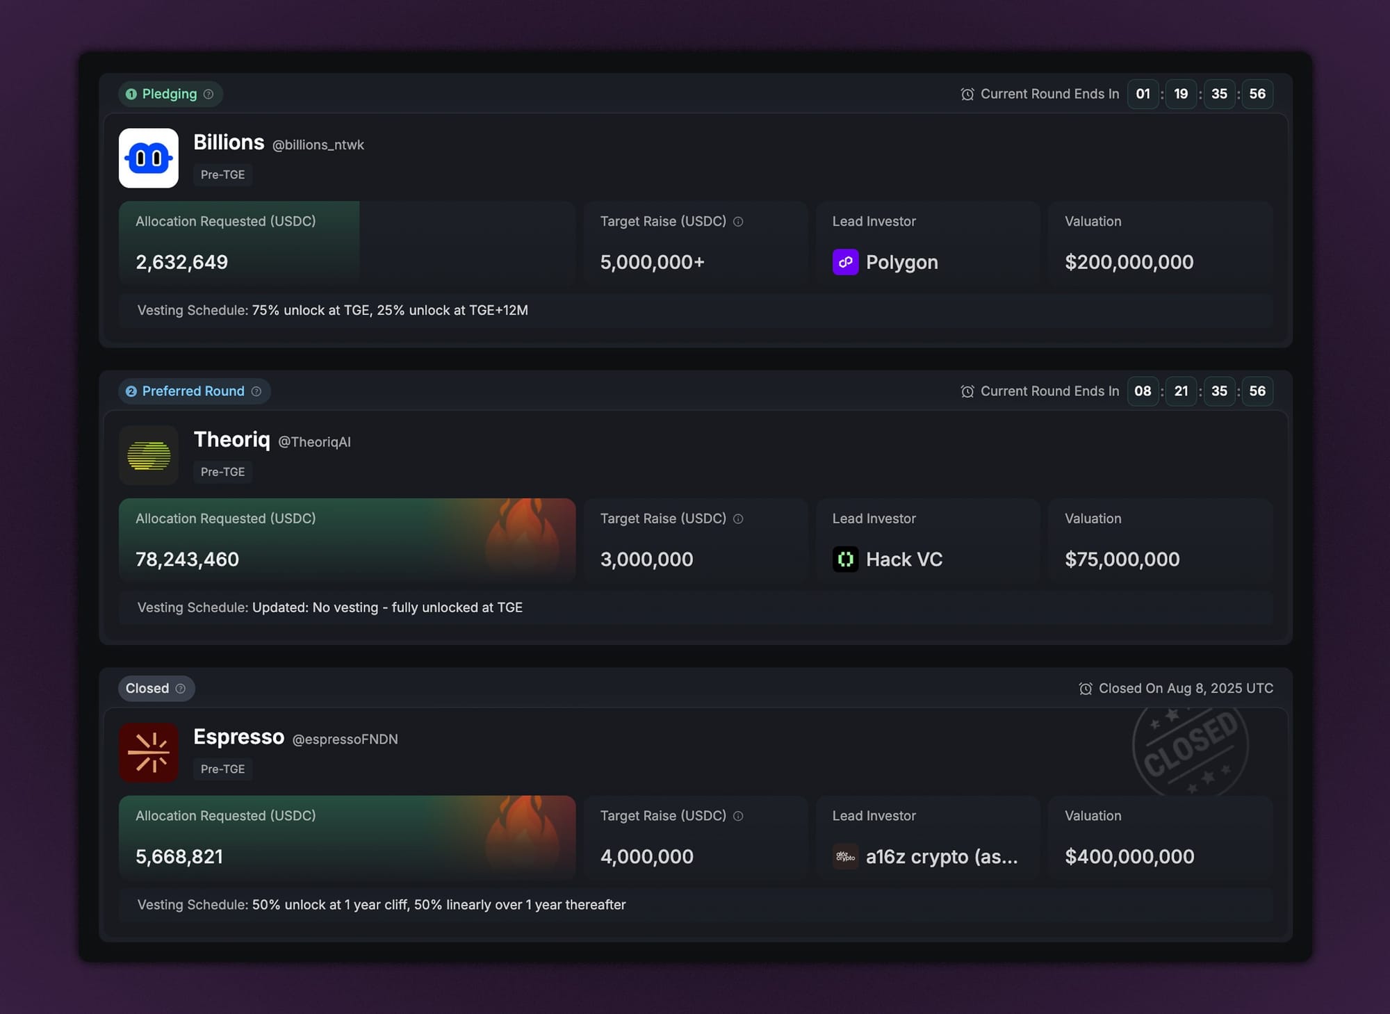Click Target Raise info icon in Theoriq card
Viewport: 1390px width, 1014px height.
[x=738, y=518]
